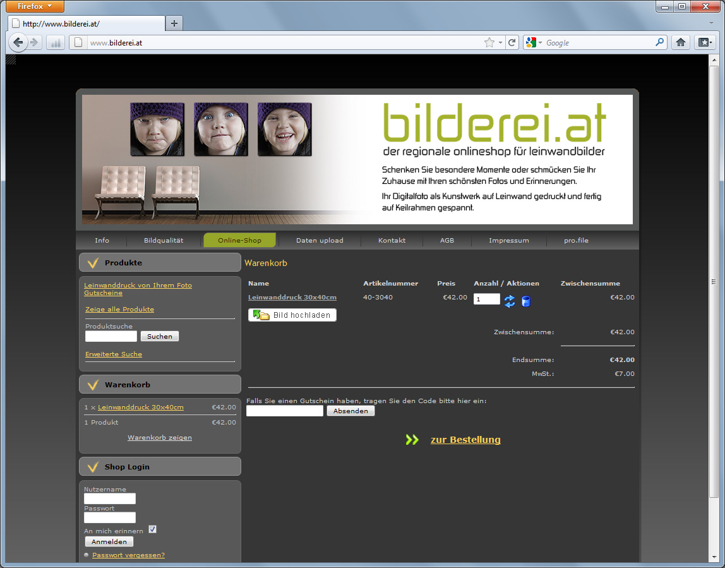
Task: Open the pro.file navigation tab
Action: pos(576,241)
